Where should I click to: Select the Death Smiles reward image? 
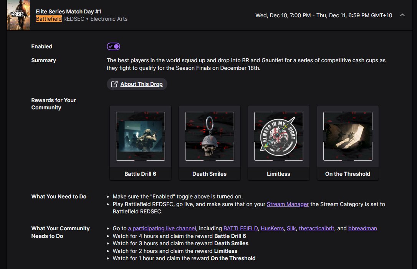210,136
